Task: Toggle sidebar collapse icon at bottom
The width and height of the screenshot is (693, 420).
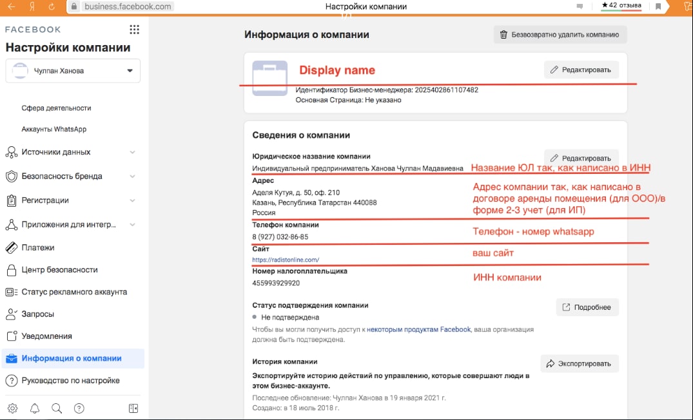Action: pos(133,408)
